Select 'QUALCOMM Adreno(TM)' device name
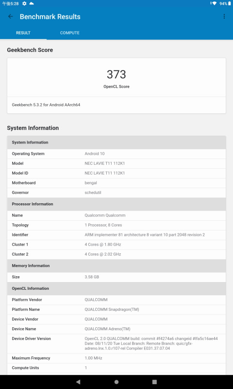Screen dimensions: 233x389 coord(107,329)
